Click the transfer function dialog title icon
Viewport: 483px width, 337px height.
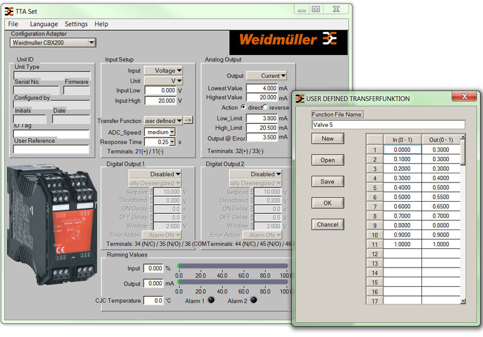coord(300,98)
